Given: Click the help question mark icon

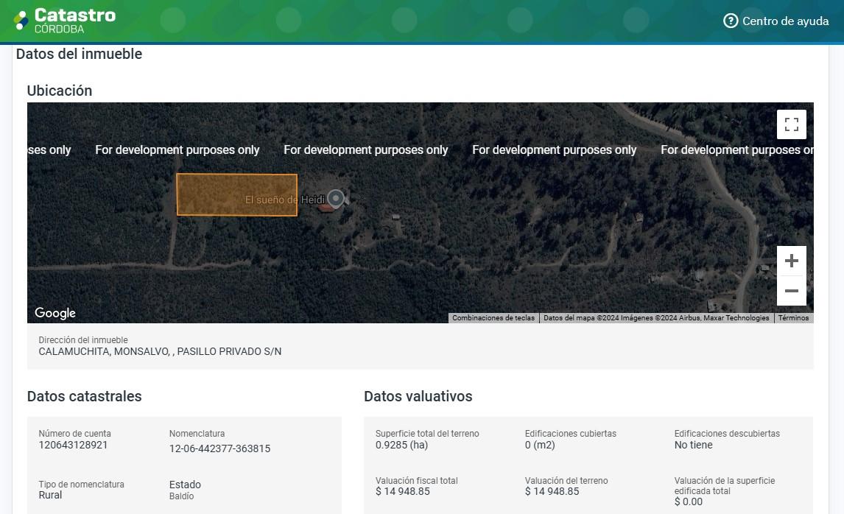Looking at the screenshot, I should click(731, 21).
